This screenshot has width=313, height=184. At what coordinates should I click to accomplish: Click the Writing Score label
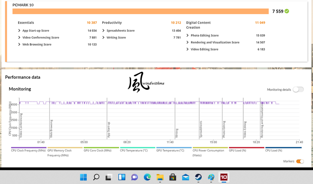[116, 38]
